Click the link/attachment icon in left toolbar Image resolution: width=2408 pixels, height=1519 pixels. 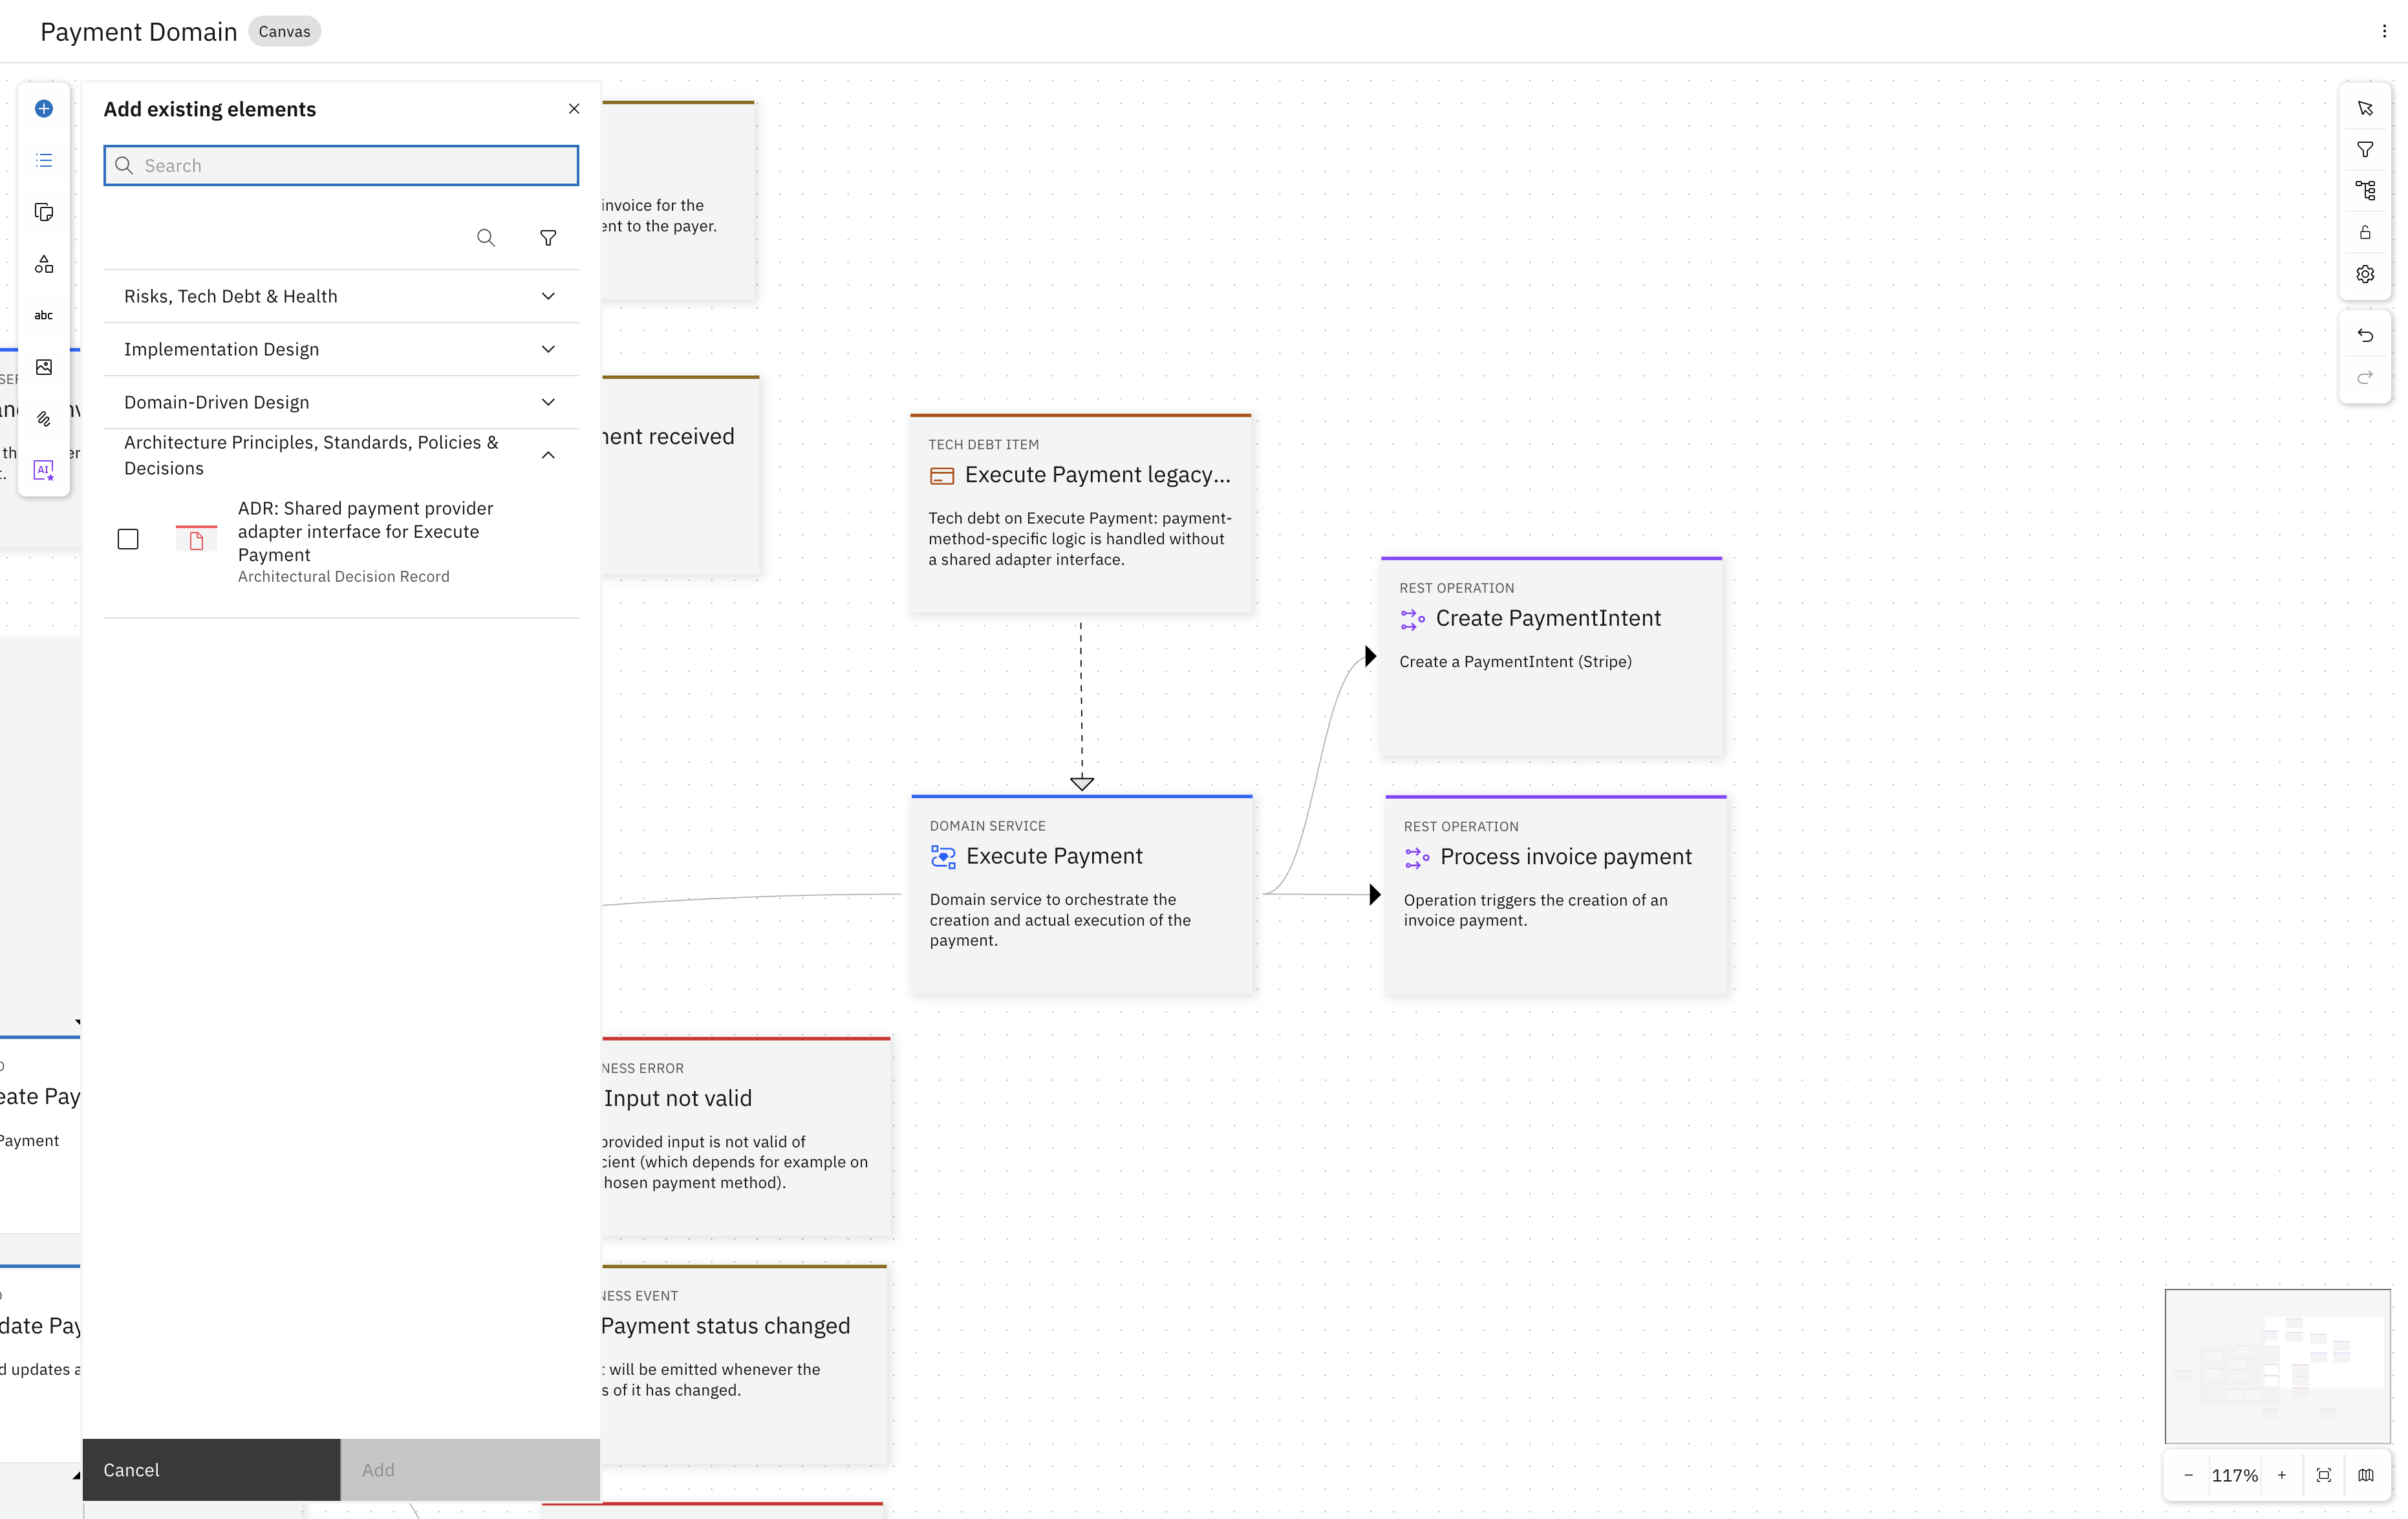pos(44,419)
